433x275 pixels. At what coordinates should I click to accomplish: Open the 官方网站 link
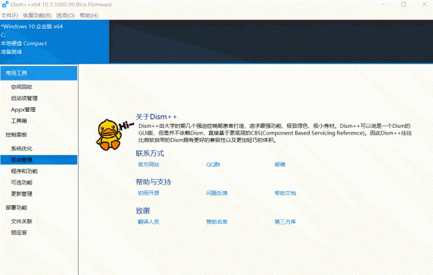[x=149, y=164]
